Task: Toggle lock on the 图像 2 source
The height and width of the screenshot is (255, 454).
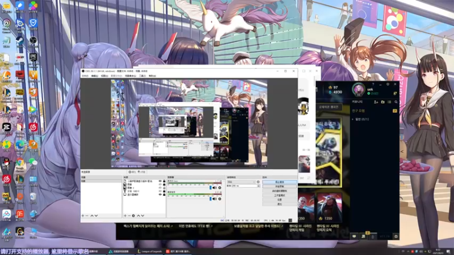Action: pos(164,188)
